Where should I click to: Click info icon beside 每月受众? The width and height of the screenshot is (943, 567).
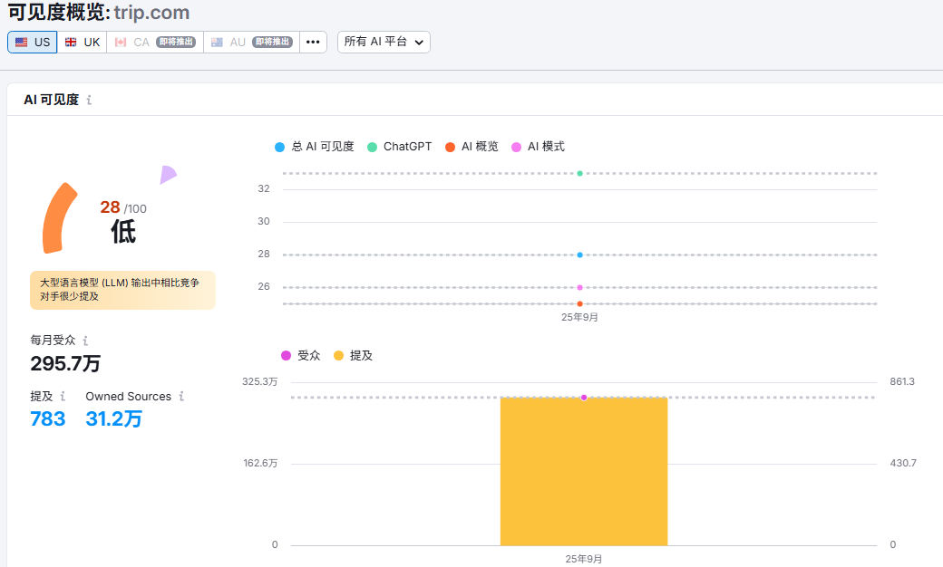[85, 341]
